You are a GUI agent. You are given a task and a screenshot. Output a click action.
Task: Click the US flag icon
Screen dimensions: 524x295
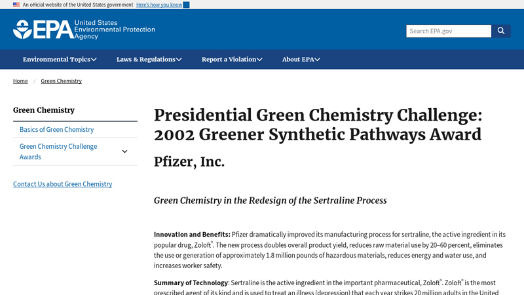tap(16, 5)
